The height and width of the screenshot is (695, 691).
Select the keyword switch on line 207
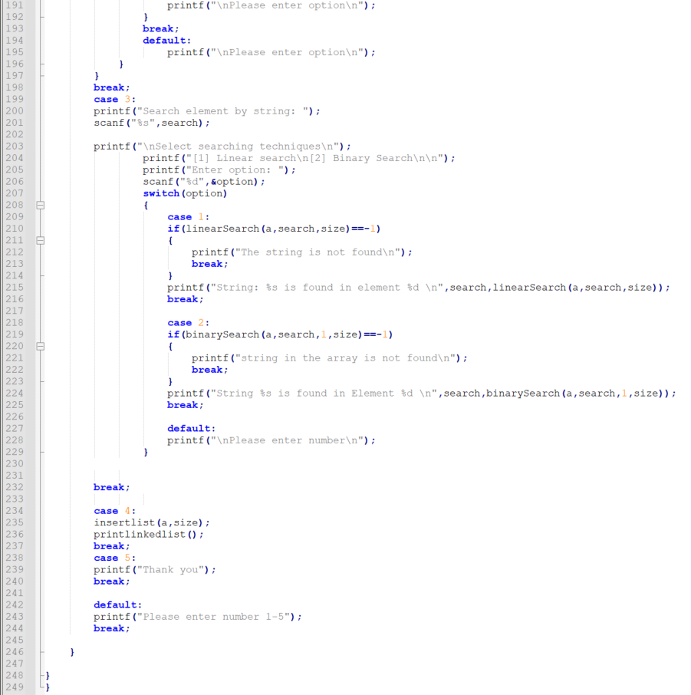coord(161,193)
